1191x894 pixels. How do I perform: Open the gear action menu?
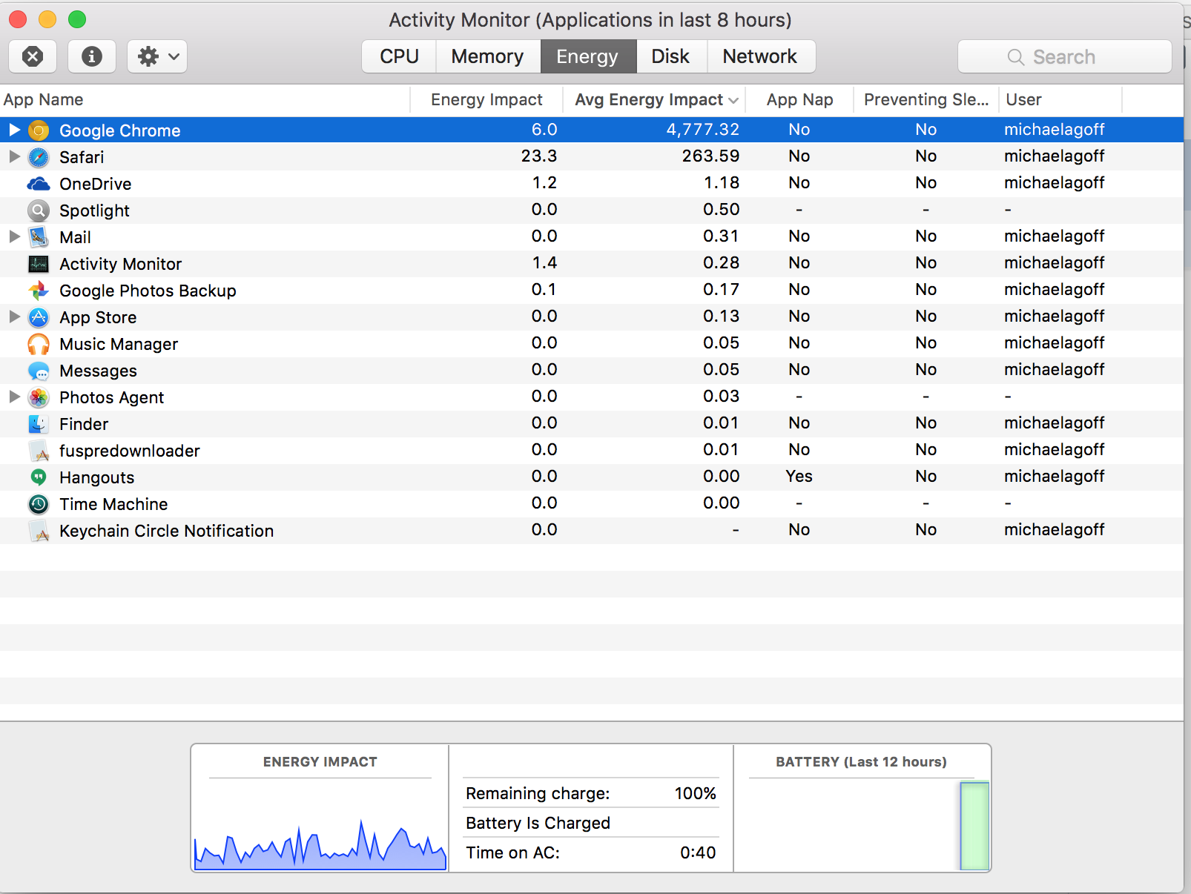click(157, 56)
